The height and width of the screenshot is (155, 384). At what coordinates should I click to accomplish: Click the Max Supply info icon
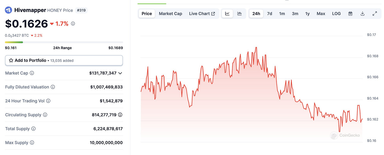(32, 143)
